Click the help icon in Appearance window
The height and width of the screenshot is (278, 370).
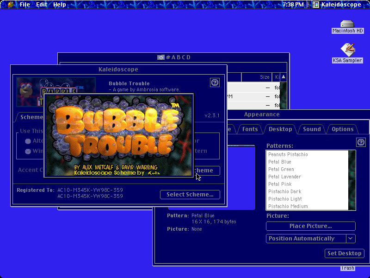pos(361,142)
